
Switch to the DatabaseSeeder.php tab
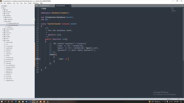[45, 6]
